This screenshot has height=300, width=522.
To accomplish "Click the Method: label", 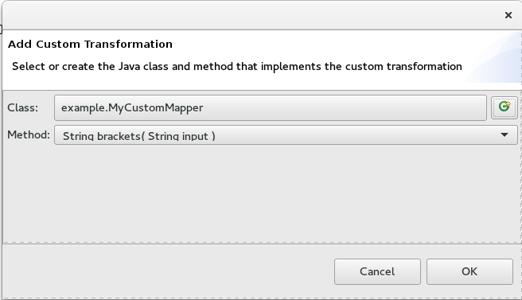I will 29,134.
